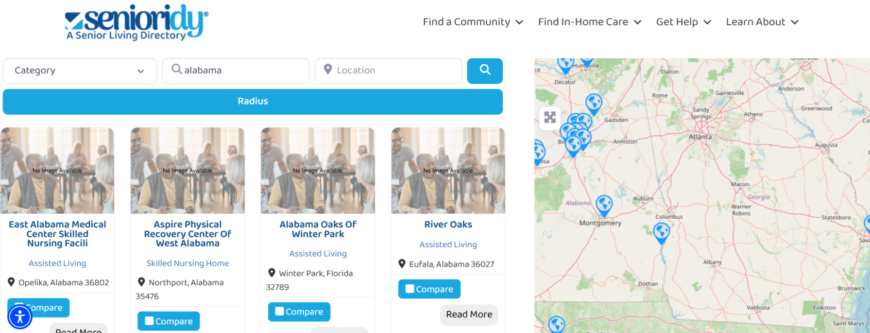Viewport: 870px width, 333px height.
Task: Open the River Oaks listing title
Action: pos(448,225)
